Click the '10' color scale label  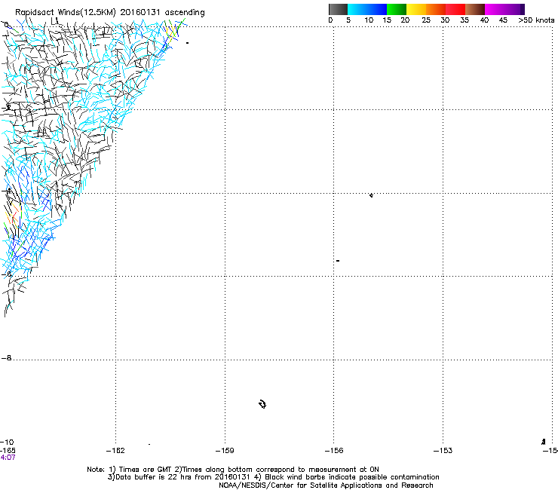click(369, 20)
